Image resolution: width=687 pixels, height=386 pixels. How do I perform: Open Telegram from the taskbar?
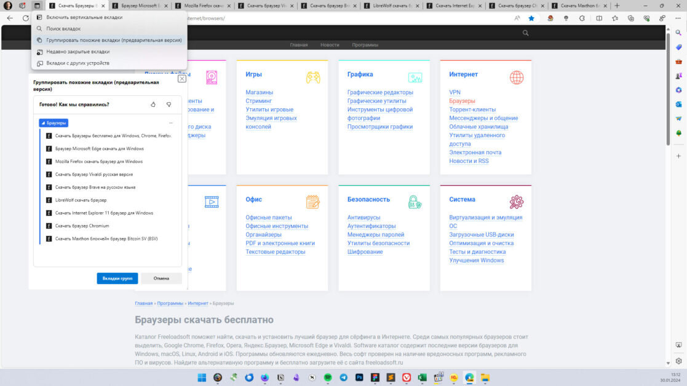[343, 377]
